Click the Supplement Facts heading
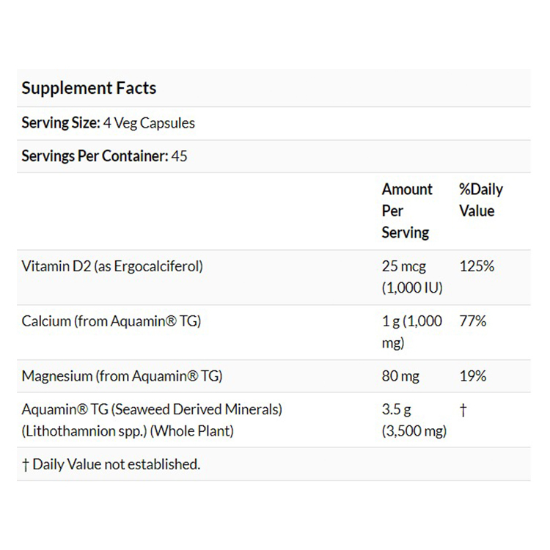Screen dimensions: 550x550 point(89,89)
